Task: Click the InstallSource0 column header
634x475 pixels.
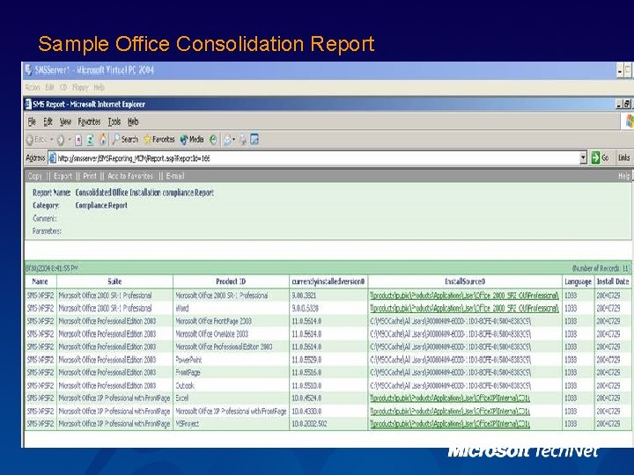Action: click(465, 281)
